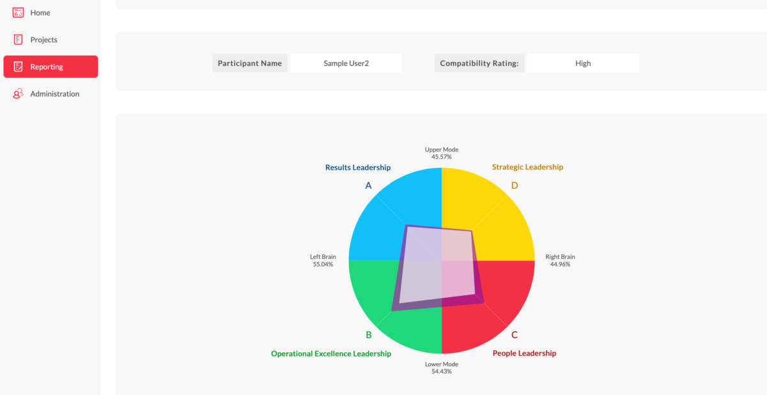767x395 pixels.
Task: Open the Home menu item
Action: pos(40,13)
